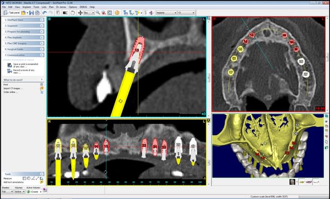Screen dimensions: 330x199
Task: Click the orange info icon in toolbar
Action: 117,13
